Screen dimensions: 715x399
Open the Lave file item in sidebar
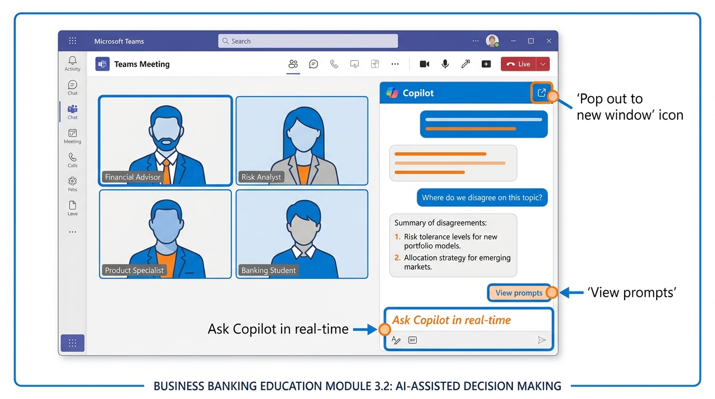tap(72, 208)
